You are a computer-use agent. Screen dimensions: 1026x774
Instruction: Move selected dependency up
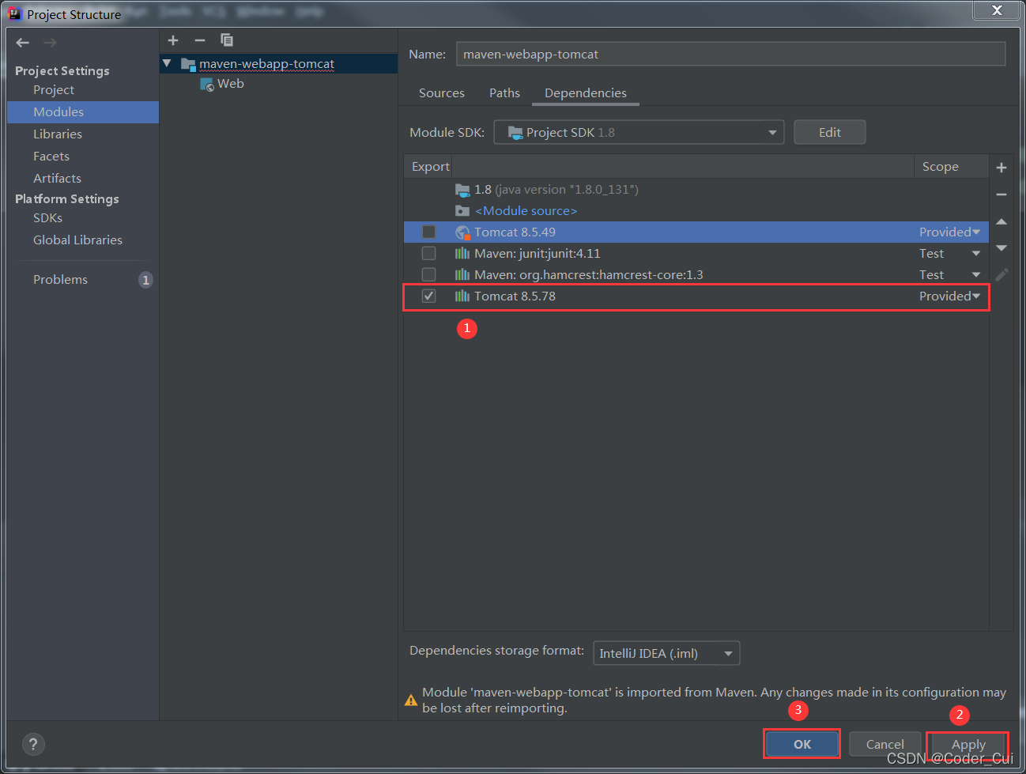coord(1001,221)
